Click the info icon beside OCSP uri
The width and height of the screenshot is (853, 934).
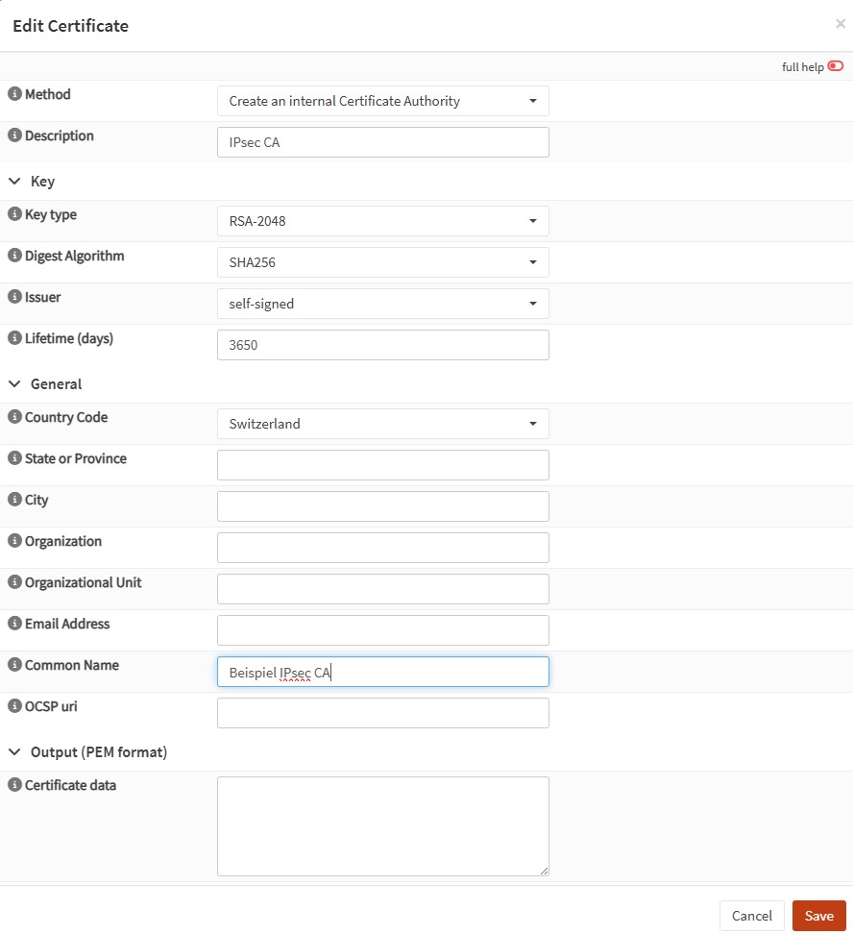[14, 706]
